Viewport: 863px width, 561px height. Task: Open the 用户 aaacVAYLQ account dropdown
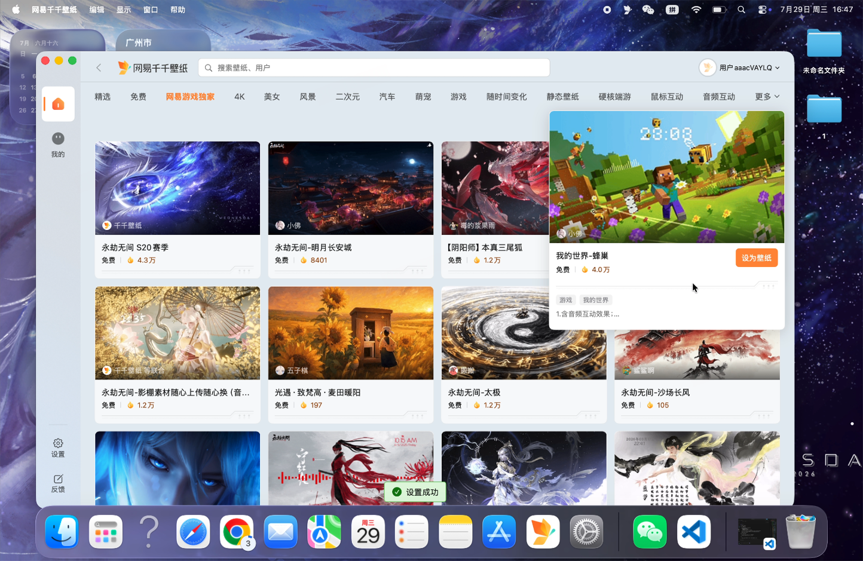(749, 68)
